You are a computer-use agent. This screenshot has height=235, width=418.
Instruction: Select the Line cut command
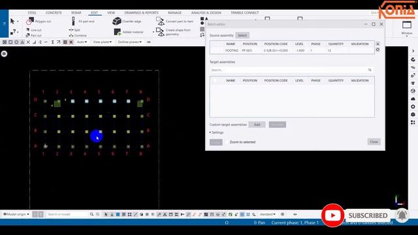tap(34, 30)
